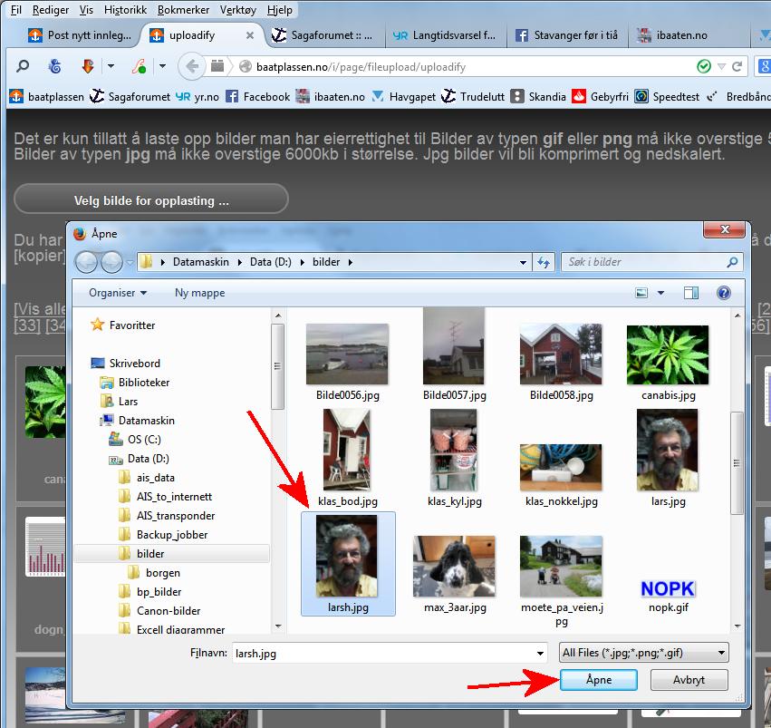
Task: Click the Filnavn text field
Action: point(383,654)
